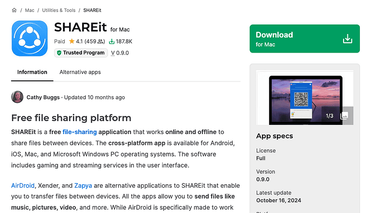Open the SHAREit screenshot thumbnail
The width and height of the screenshot is (368, 213).
[x=305, y=99]
